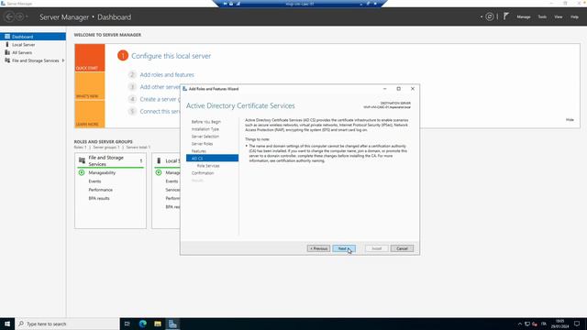The width and height of the screenshot is (587, 330).
Task: Open the View menu
Action: click(559, 16)
